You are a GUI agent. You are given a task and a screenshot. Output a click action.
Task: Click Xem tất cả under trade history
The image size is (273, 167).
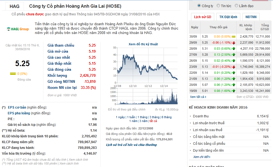click(198, 97)
